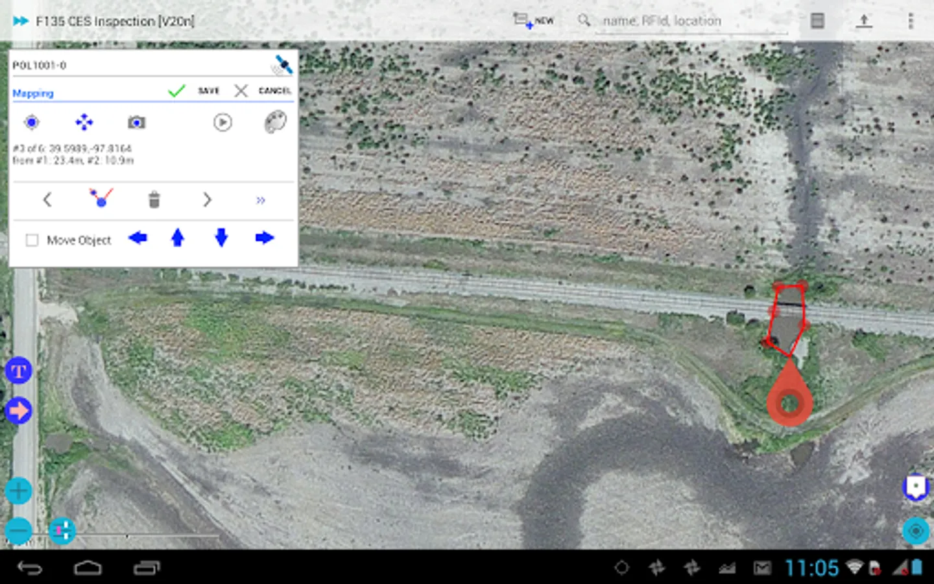
Task: Zoom in with the plus button
Action: point(18,491)
